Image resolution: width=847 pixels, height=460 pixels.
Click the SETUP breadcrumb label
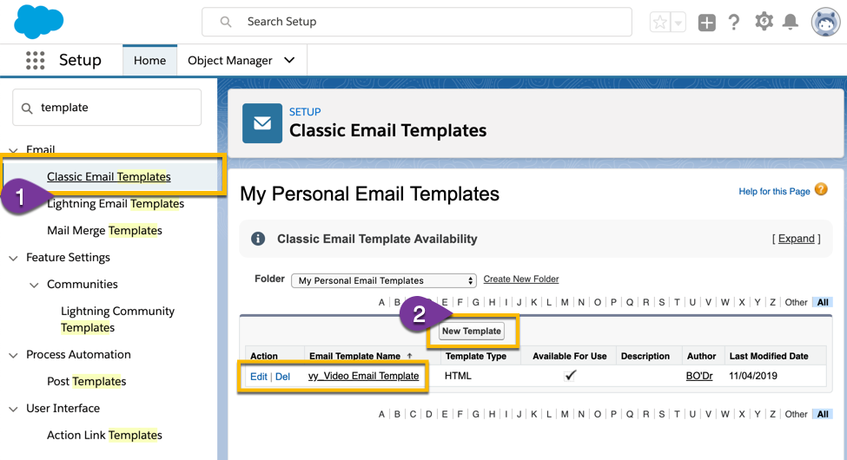(305, 112)
